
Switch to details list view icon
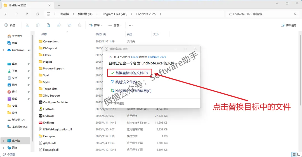click(294, 154)
